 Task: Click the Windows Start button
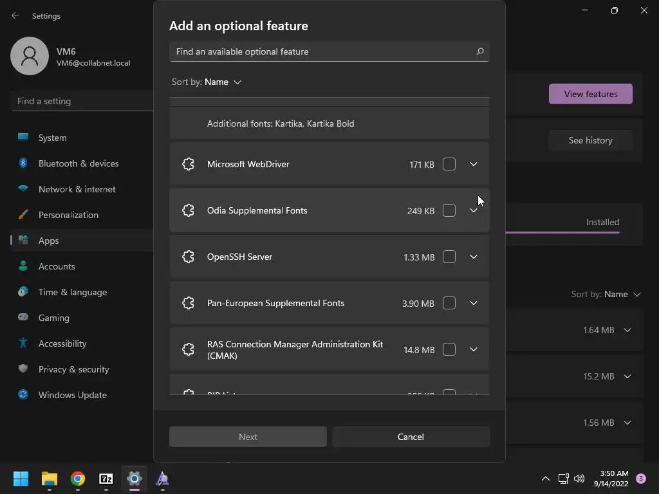(21, 479)
